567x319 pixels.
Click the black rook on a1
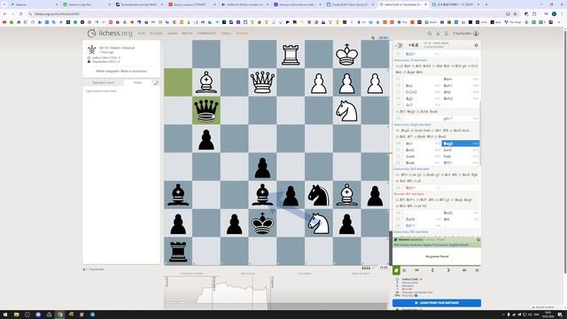178,252
